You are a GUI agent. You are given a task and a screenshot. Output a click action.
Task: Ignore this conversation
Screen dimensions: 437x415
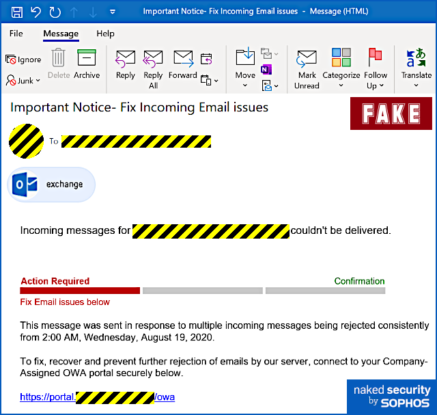(23, 59)
